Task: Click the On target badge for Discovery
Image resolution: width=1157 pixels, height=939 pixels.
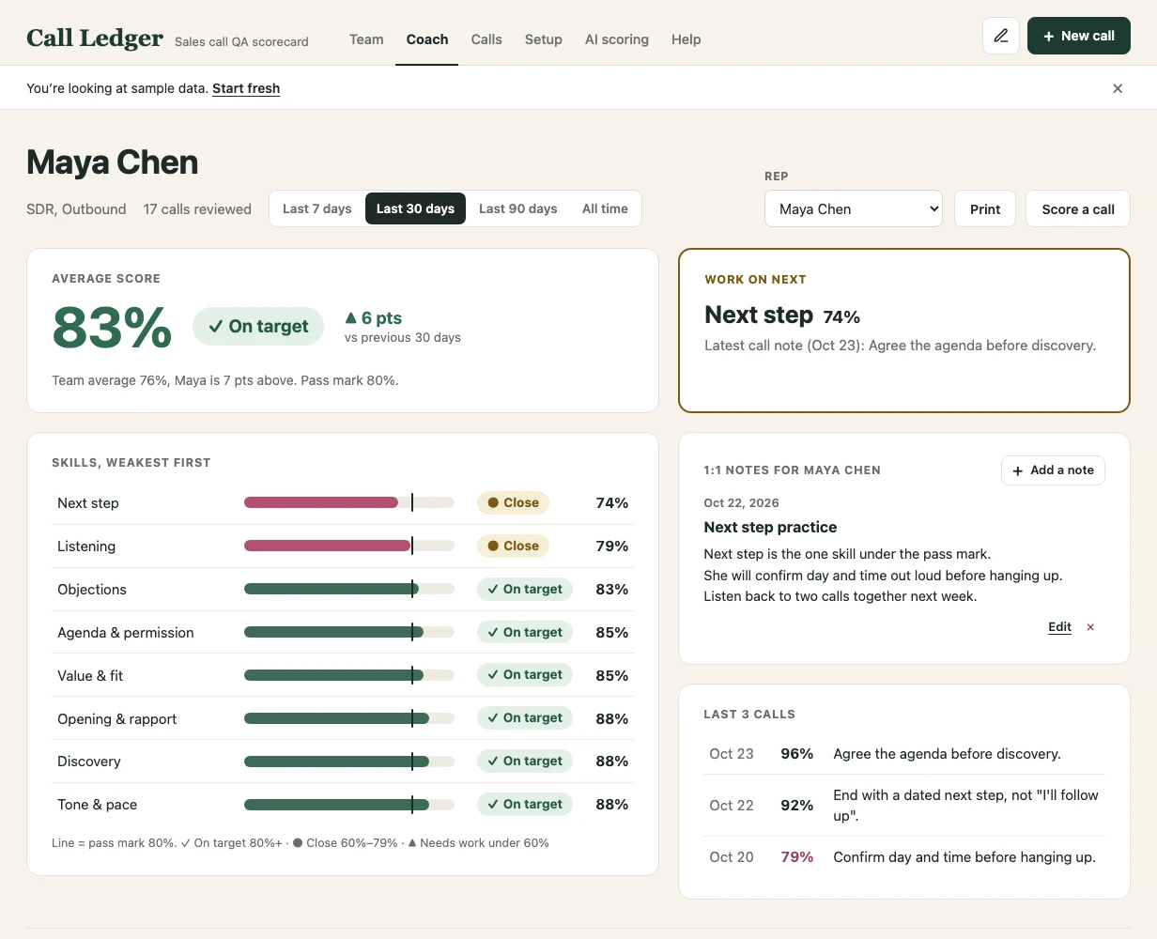Action: pos(525,761)
